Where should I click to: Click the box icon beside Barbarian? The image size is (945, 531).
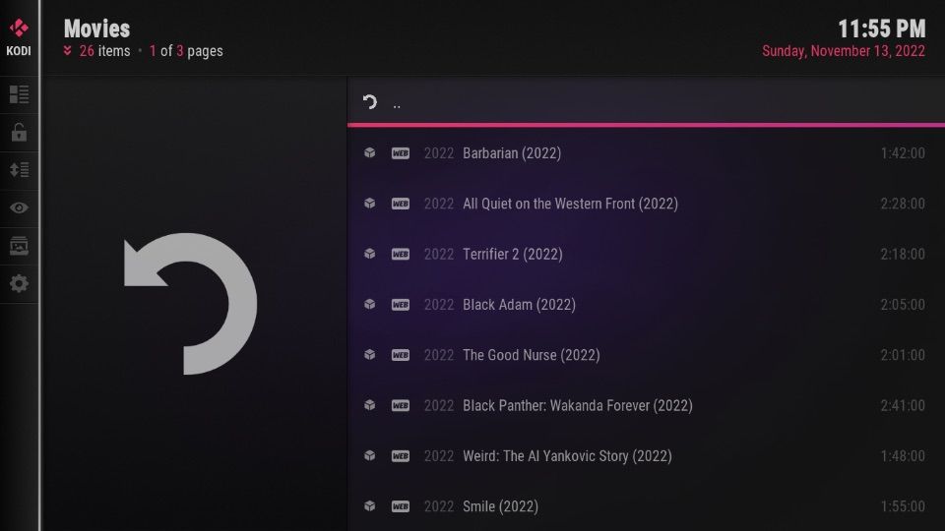click(369, 153)
